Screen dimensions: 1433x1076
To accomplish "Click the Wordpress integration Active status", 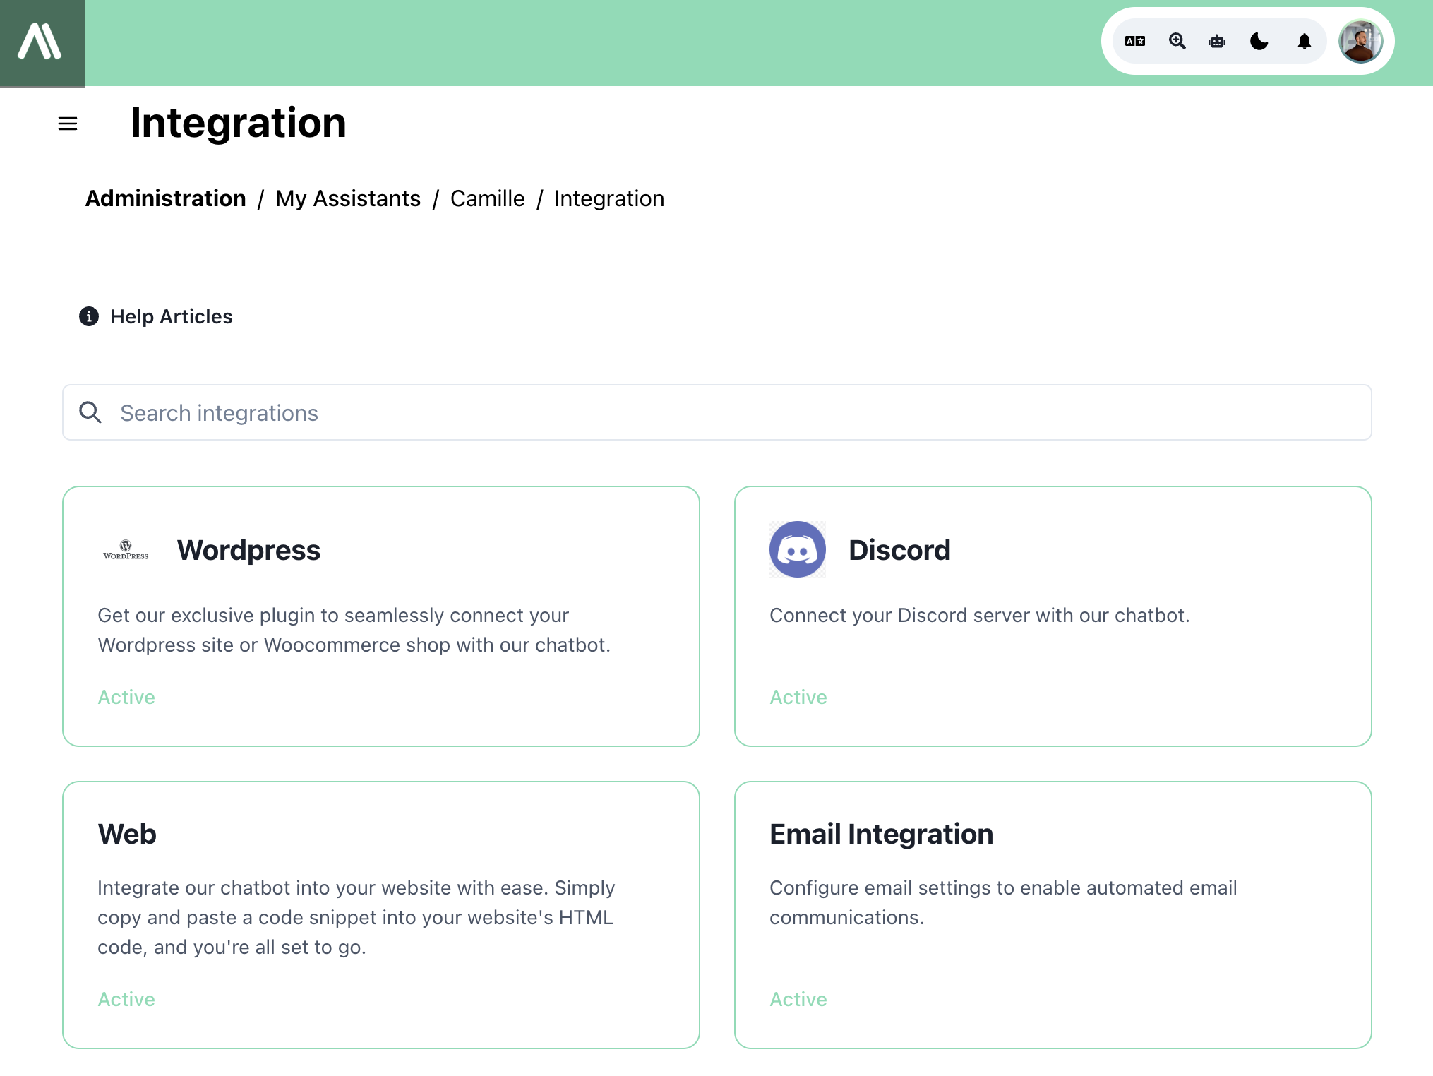I will tap(126, 696).
